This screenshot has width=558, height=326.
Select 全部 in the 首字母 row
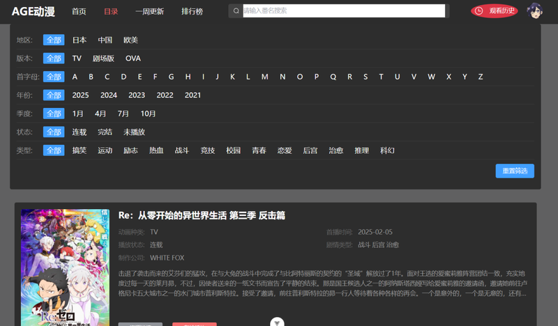54,77
